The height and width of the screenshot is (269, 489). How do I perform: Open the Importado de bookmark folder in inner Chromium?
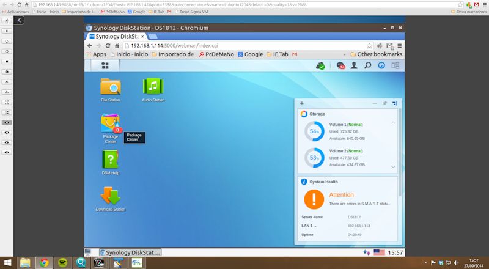(x=173, y=54)
